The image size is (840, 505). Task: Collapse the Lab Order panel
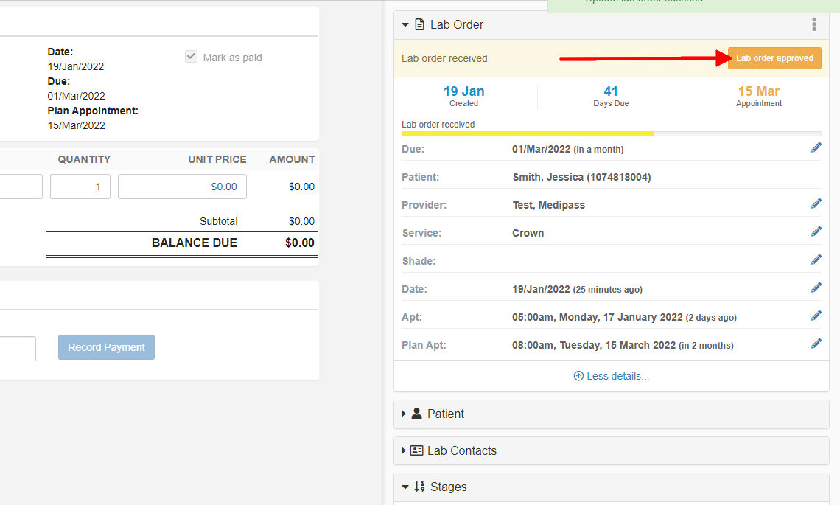point(405,25)
